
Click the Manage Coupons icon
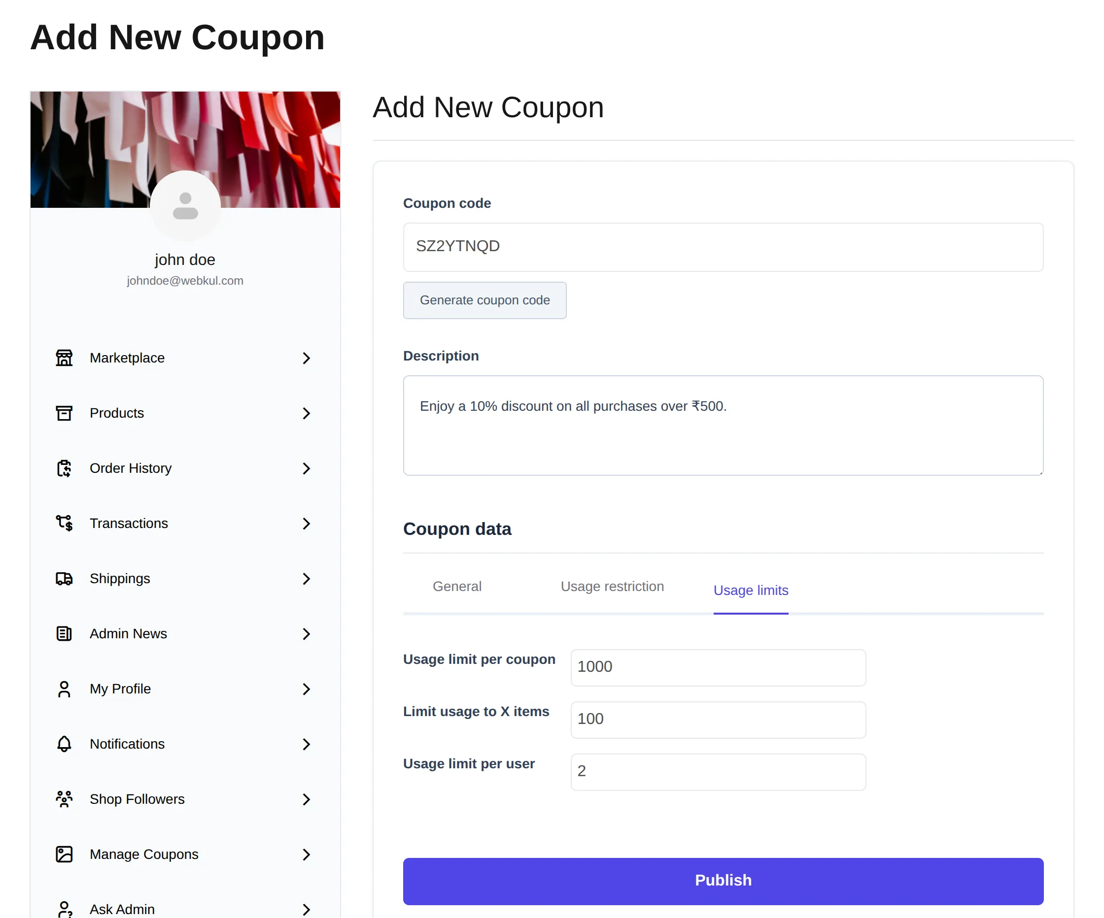64,854
